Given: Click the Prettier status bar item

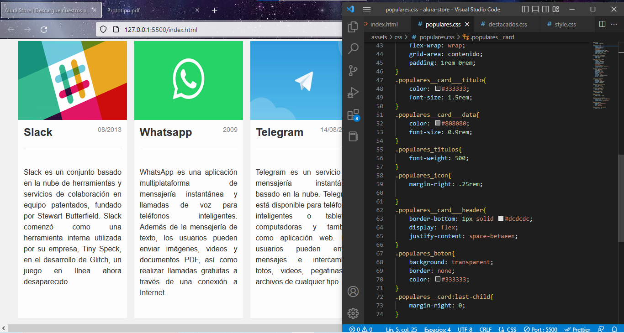Looking at the screenshot, I should pos(577,329).
